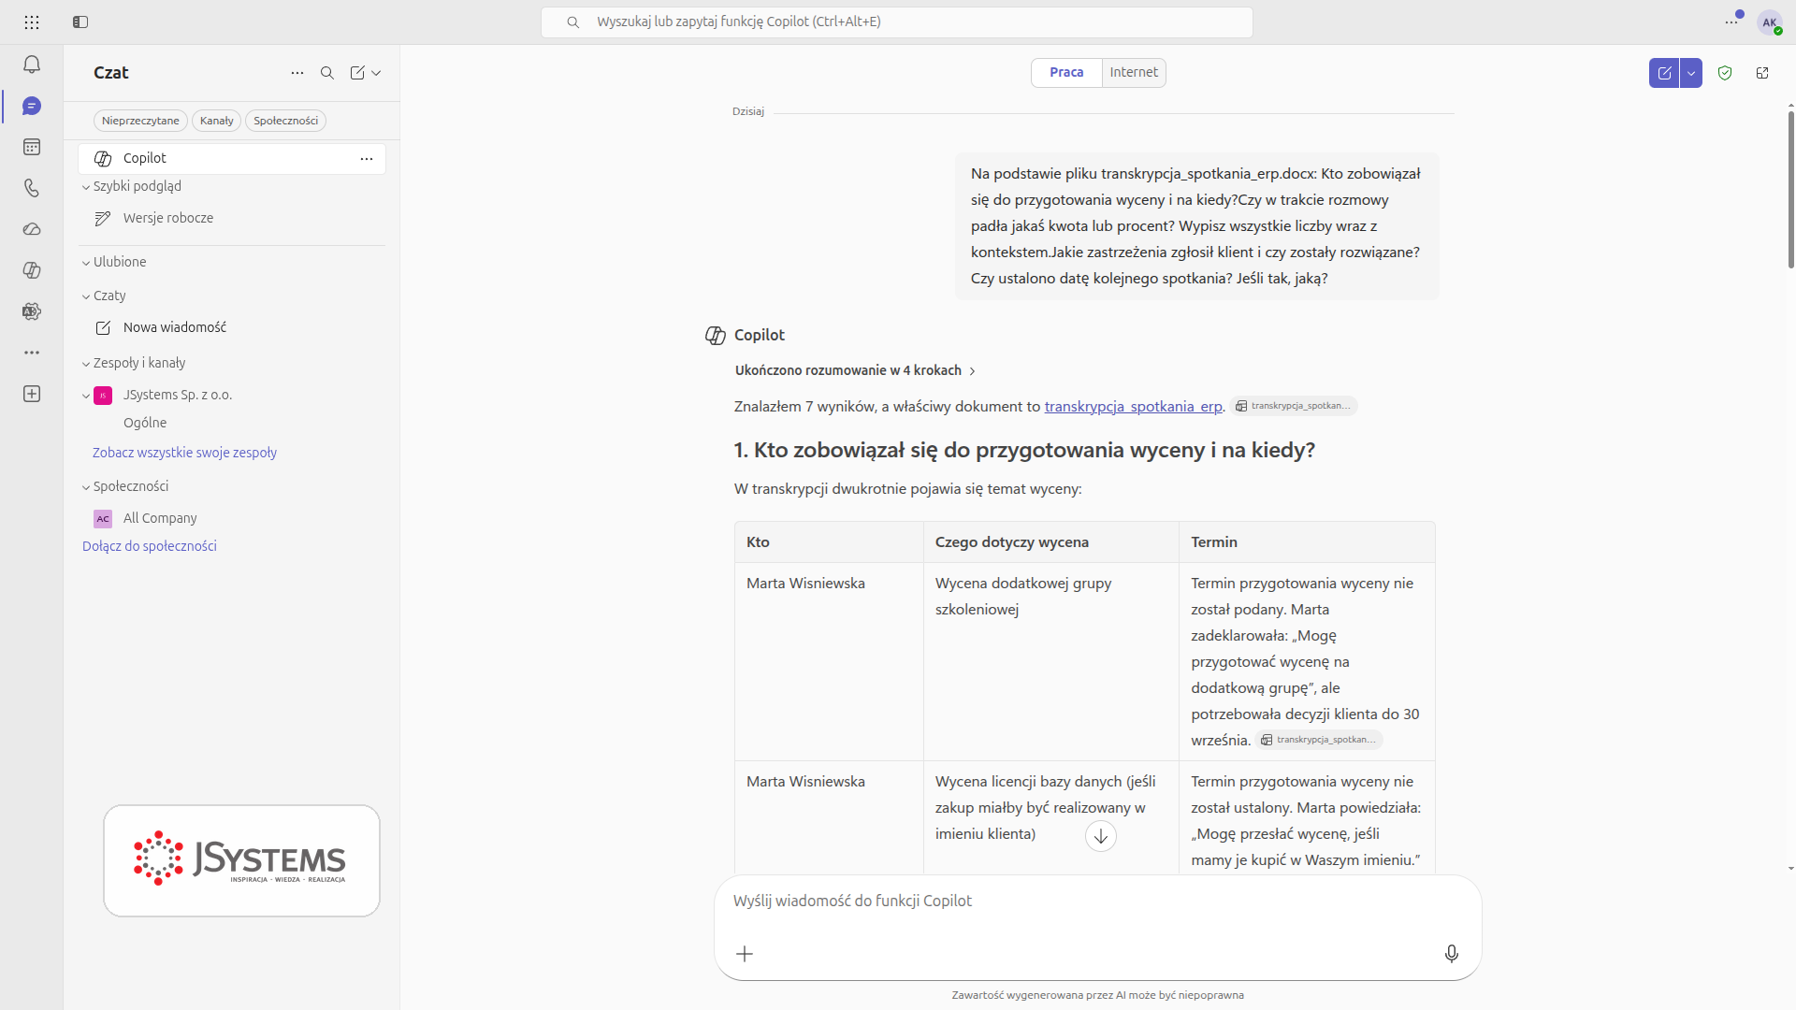
Task: Collapse the JSystems Sp. z o.o. team
Action: [86, 396]
